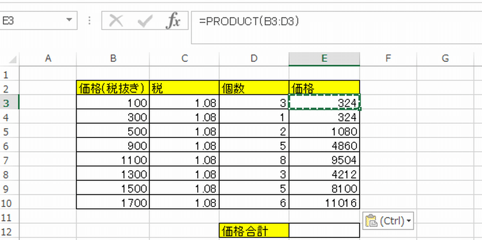Select column E header
Image resolution: width=482 pixels, height=240 pixels.
[324, 58]
